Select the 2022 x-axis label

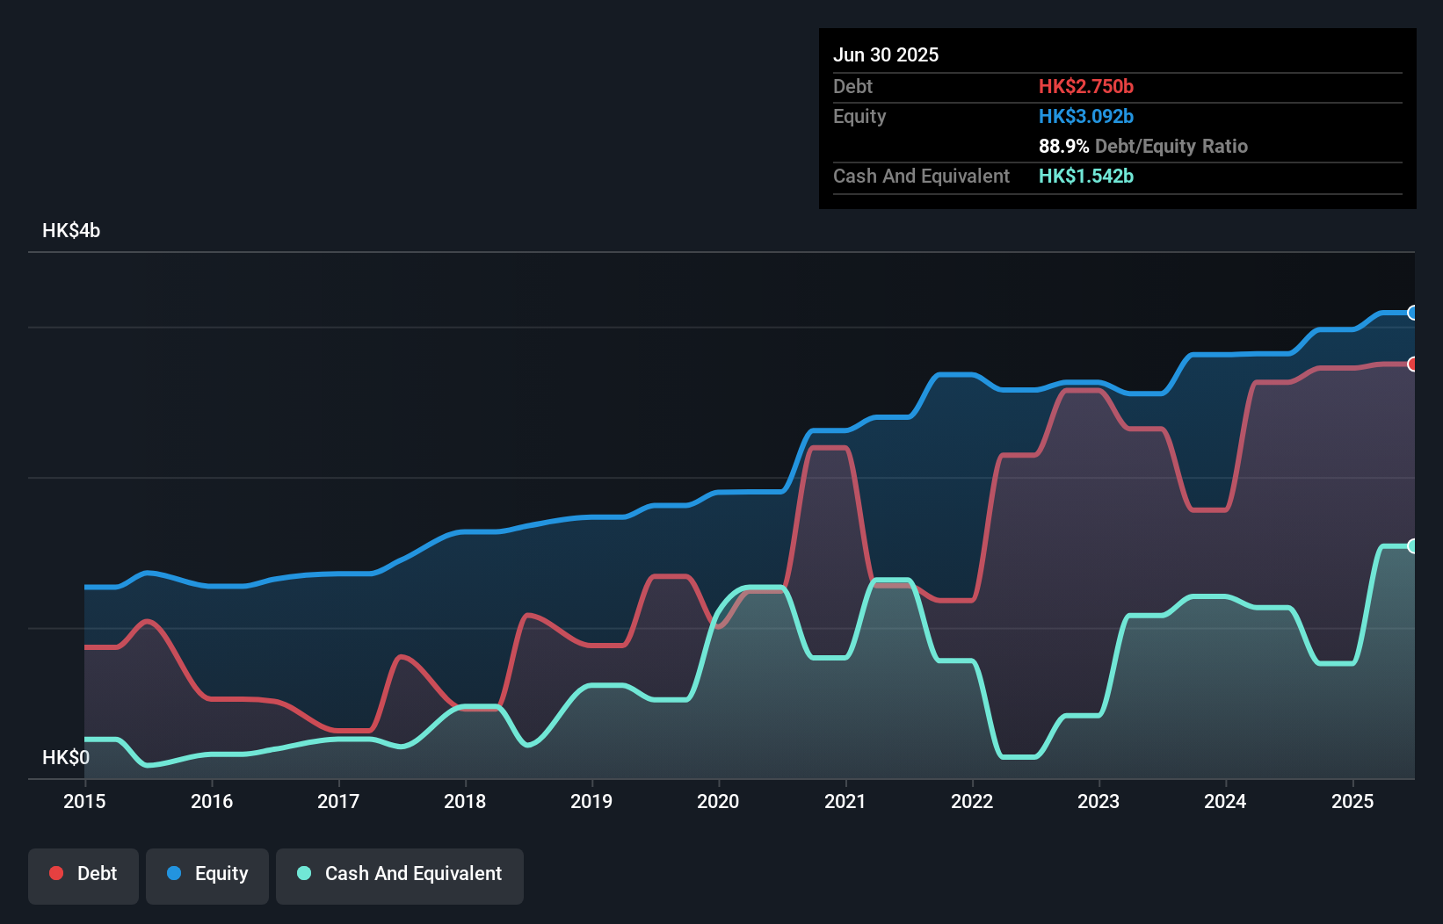(972, 801)
